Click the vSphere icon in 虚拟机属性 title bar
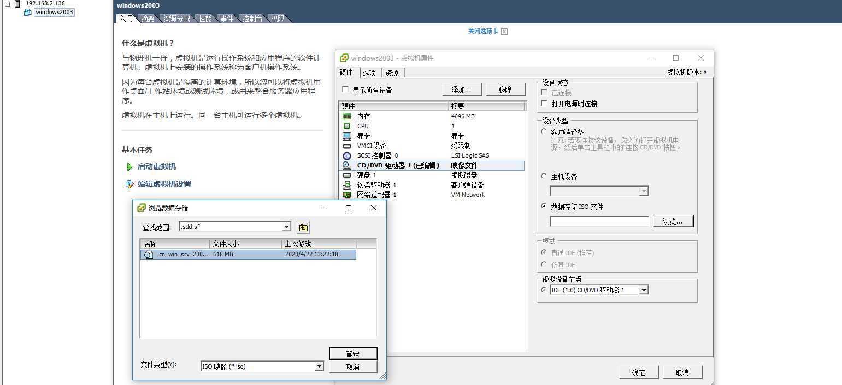Screen dimensions: 842x385 [x=344, y=58]
